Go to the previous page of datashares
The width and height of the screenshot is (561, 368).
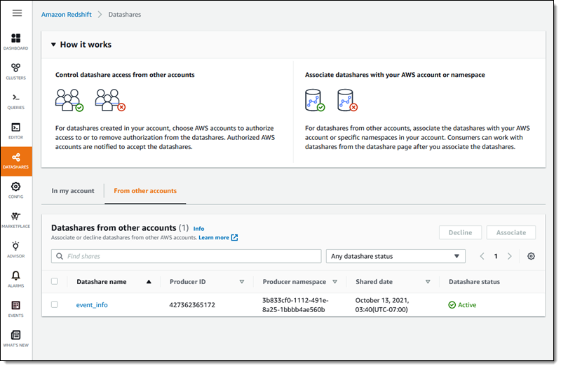click(x=482, y=256)
